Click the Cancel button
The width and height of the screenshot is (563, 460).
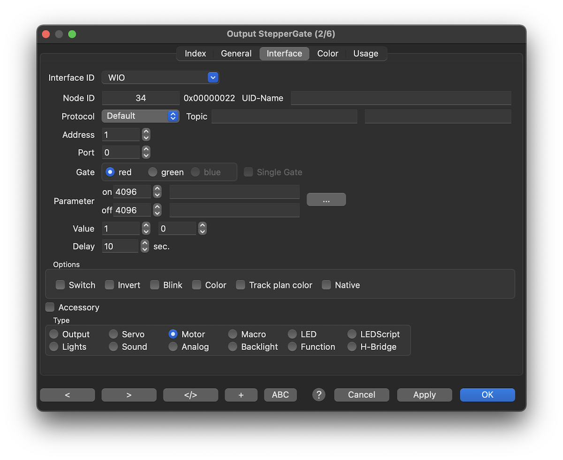(x=361, y=395)
